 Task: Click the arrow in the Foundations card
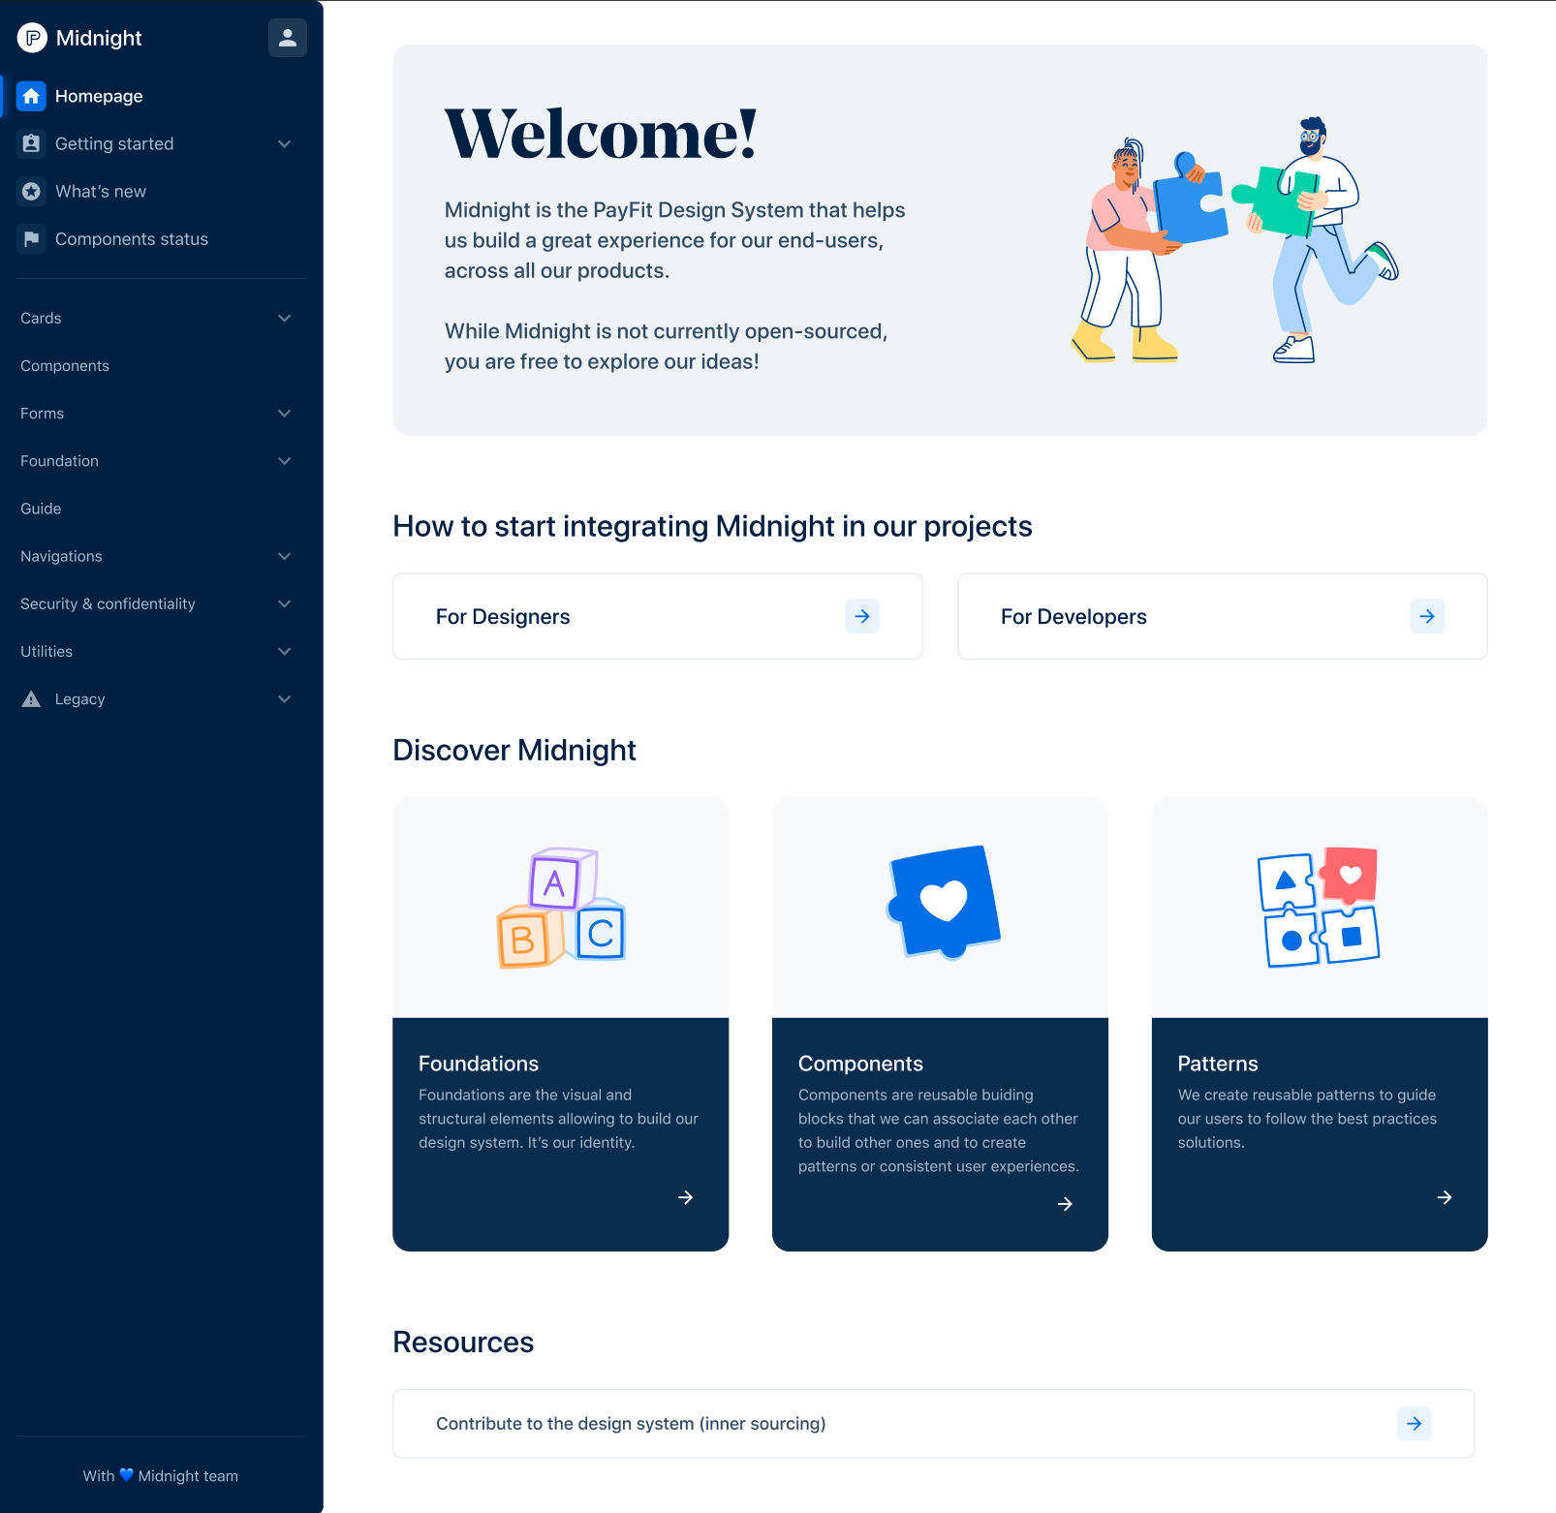click(x=686, y=1197)
